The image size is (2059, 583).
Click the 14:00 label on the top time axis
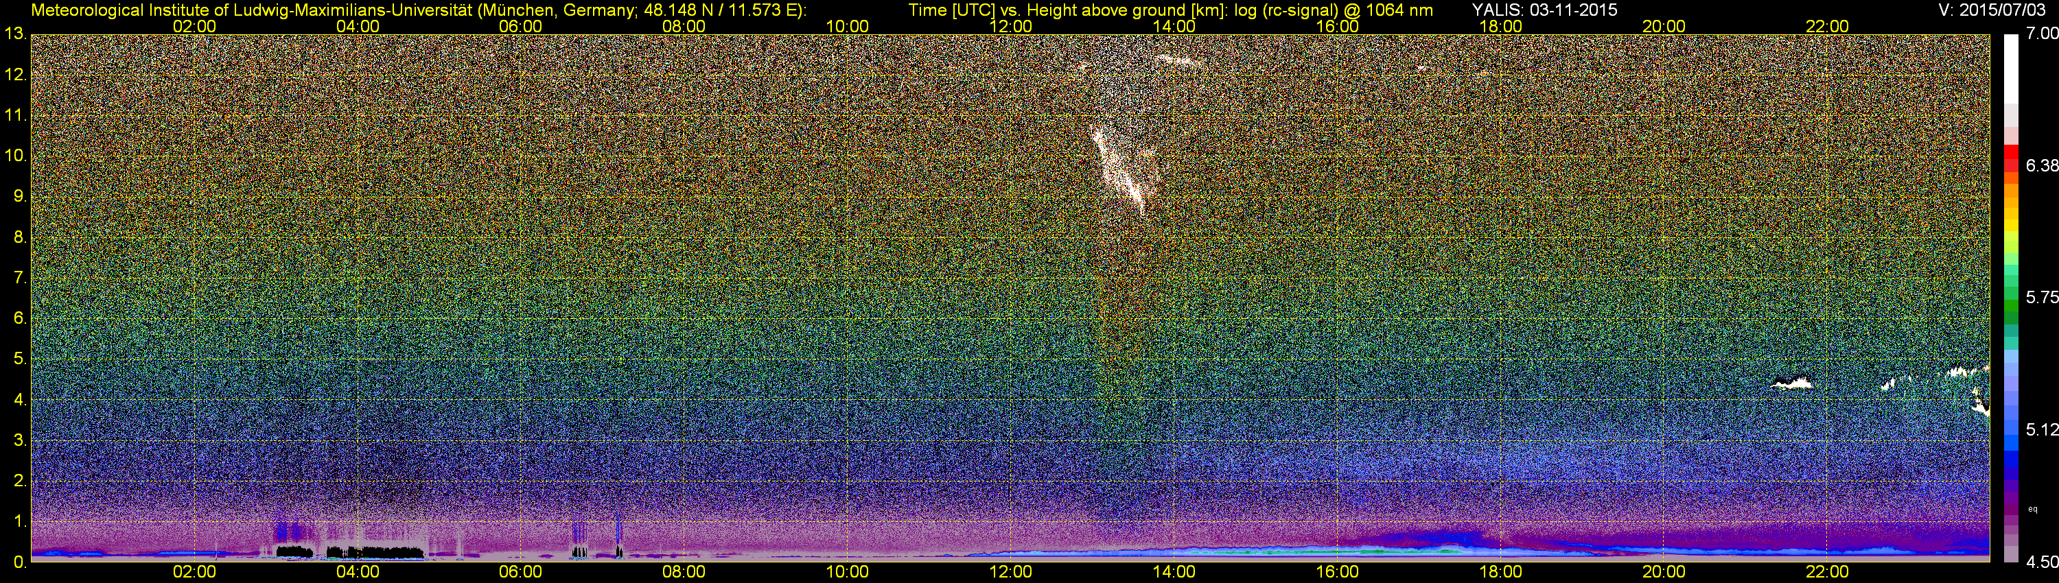click(1174, 26)
